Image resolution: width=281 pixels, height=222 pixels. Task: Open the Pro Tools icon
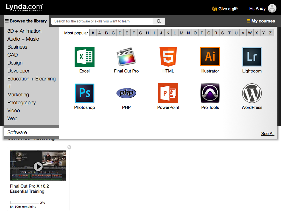[x=210, y=93]
